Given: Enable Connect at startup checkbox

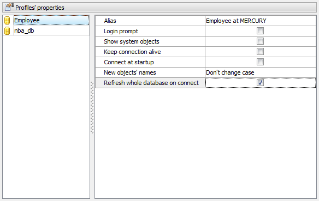Looking at the screenshot, I should click(x=260, y=62).
